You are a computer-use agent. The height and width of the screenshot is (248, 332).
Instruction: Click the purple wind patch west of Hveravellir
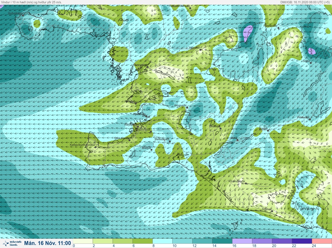[248, 33]
